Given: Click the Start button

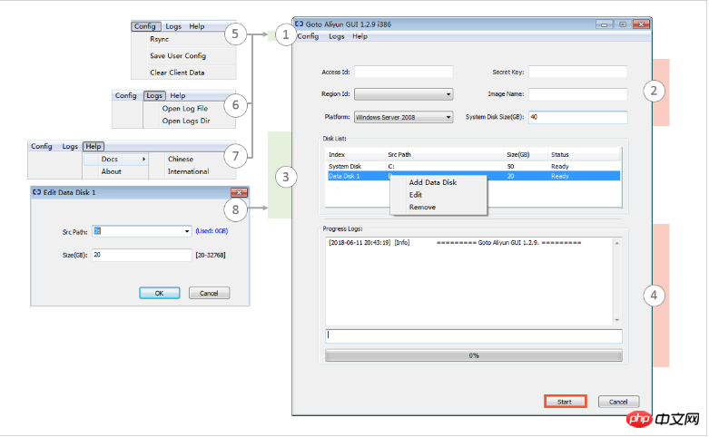Looking at the screenshot, I should click(x=565, y=402).
